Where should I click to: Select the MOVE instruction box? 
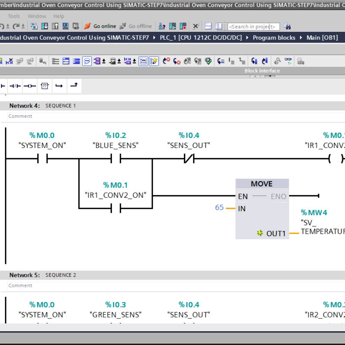262,209
